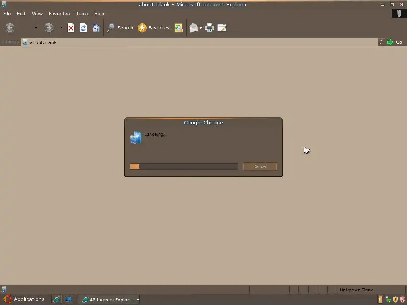Open the History clock icon
407x305 pixels.
[x=178, y=28]
